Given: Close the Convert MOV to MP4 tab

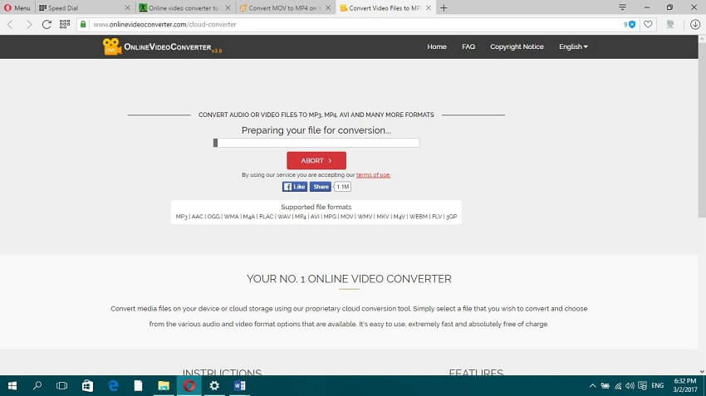Looking at the screenshot, I should click(328, 8).
